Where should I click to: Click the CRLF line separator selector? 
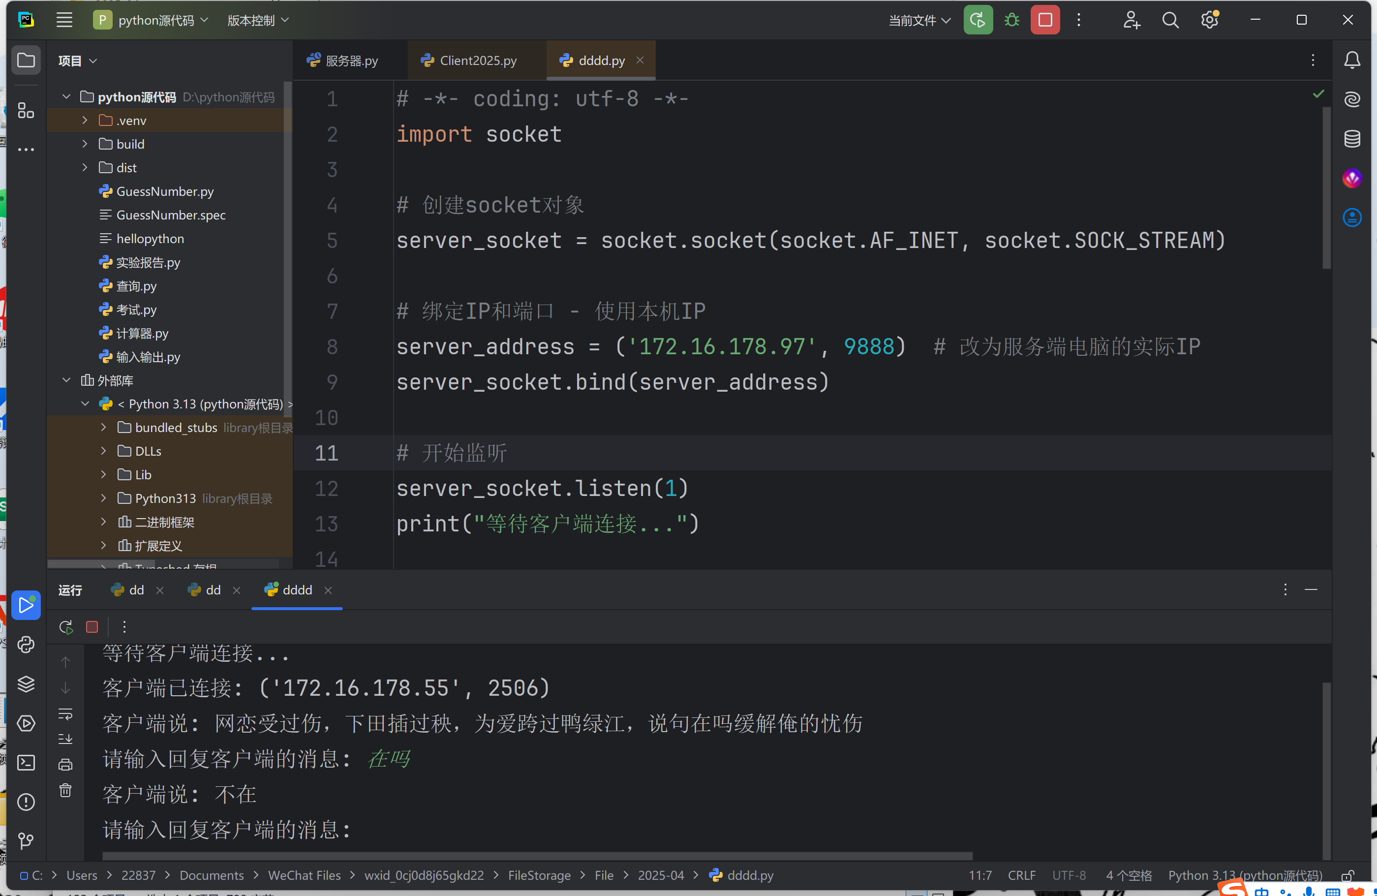click(x=1021, y=875)
